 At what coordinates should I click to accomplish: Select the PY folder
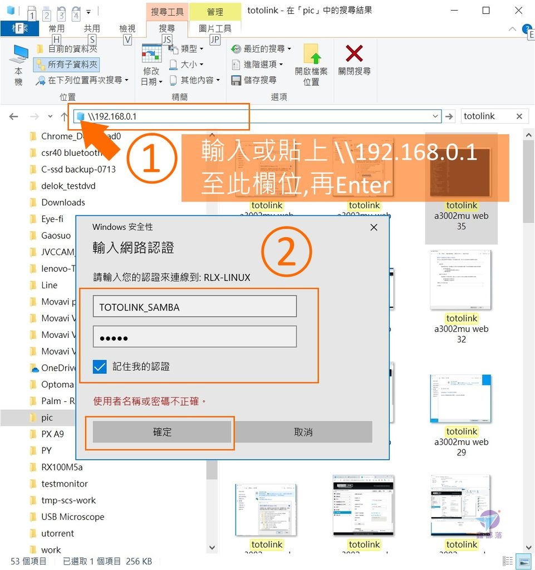[41, 451]
